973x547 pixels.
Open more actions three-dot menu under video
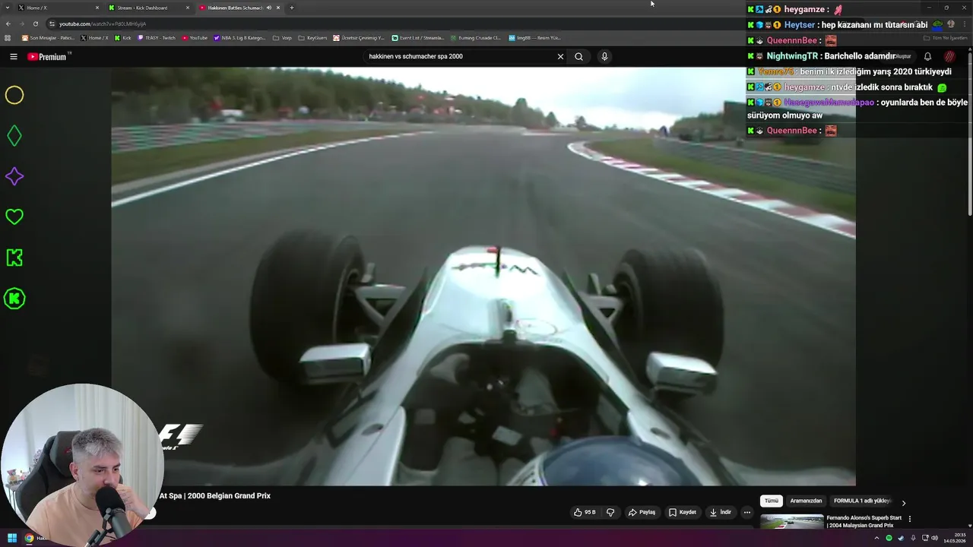pos(746,512)
